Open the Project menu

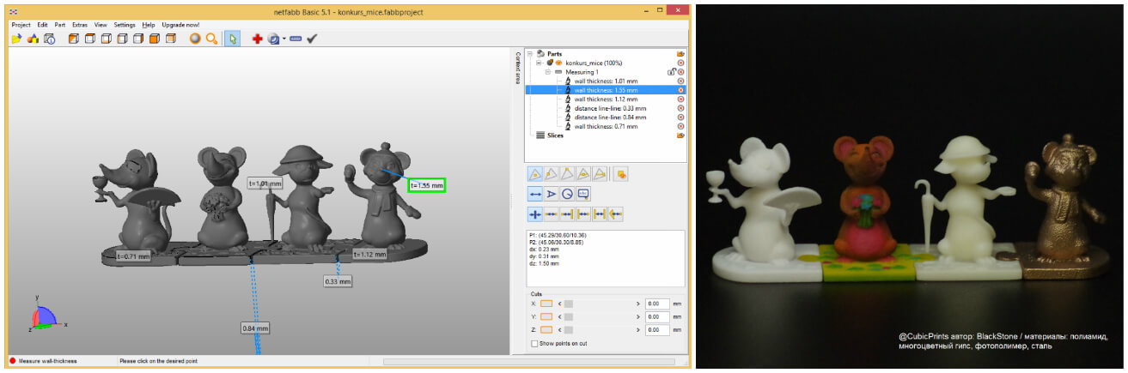[21, 25]
